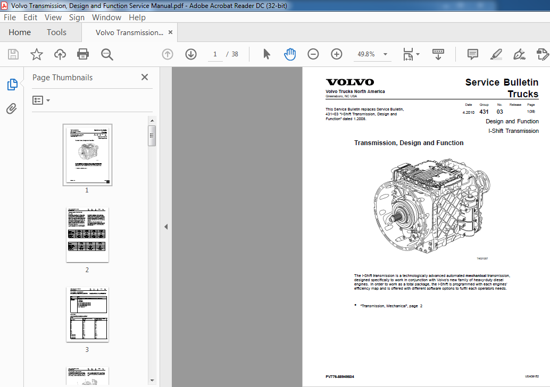
Task: Select the partially visible page 4 thumbnail
Action: tap(87, 376)
